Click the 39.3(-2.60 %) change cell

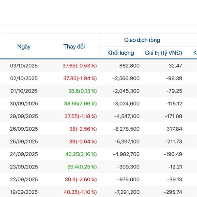(80, 180)
